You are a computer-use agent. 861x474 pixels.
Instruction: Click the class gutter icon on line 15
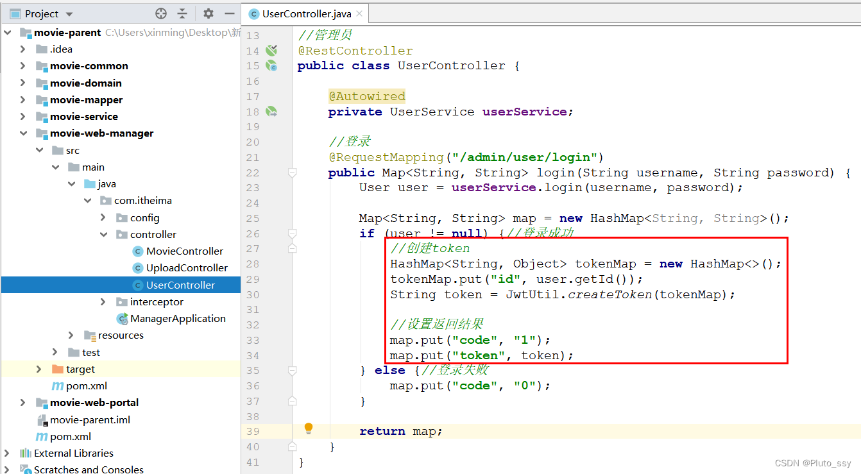(271, 65)
